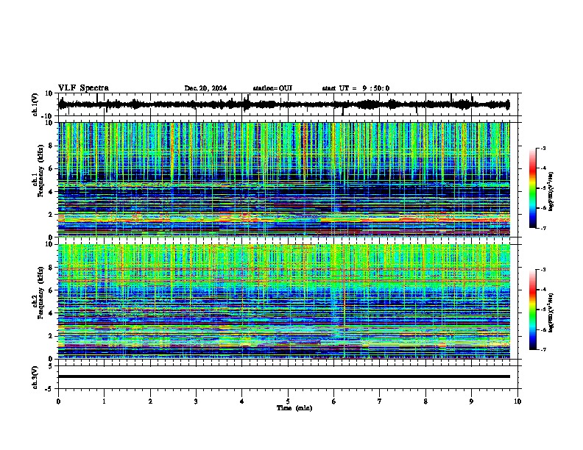Click inside the ch.2 frequency spectrogram

(284, 301)
